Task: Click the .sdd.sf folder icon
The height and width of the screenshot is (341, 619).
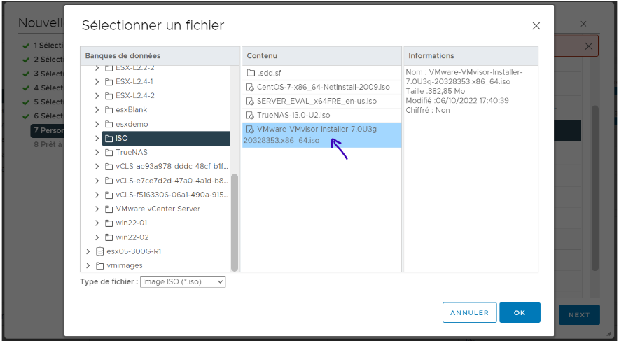Action: pyautogui.click(x=251, y=73)
